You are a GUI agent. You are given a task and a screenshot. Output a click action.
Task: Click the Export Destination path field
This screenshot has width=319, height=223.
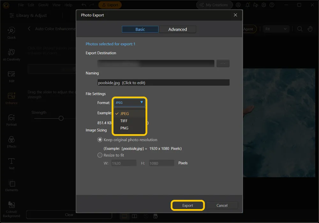coord(156,63)
